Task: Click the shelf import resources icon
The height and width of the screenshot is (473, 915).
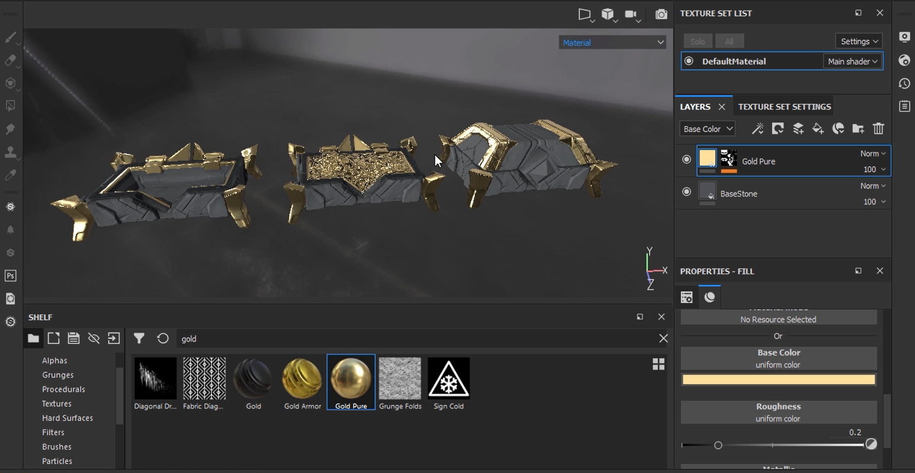Action: click(x=114, y=338)
